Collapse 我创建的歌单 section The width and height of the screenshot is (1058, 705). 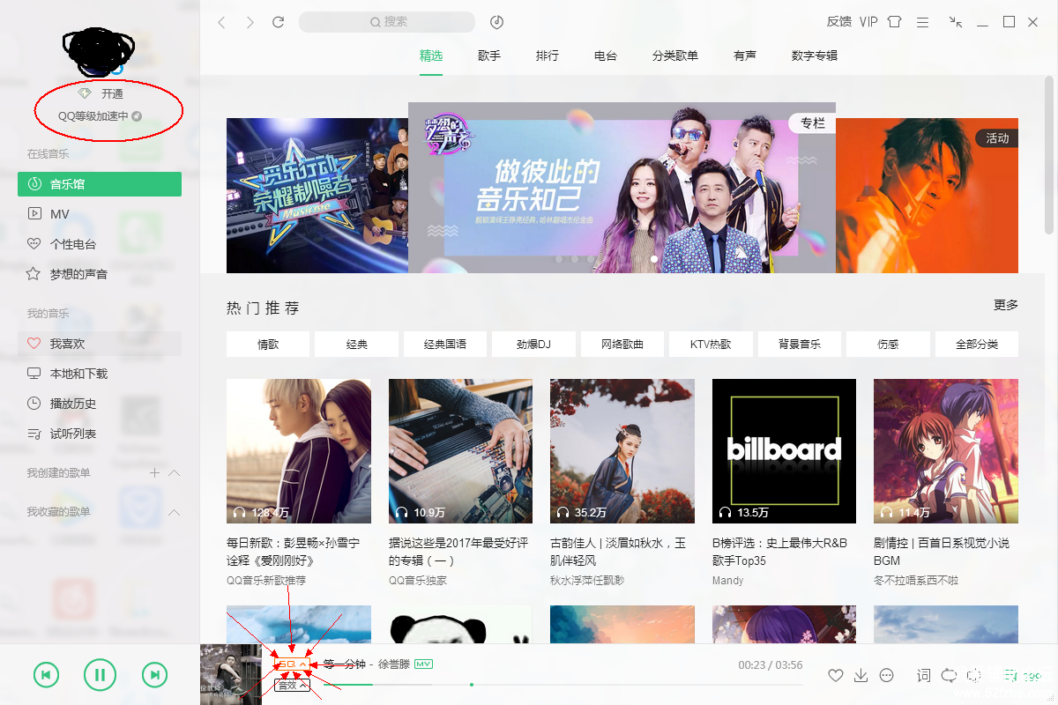click(x=174, y=473)
